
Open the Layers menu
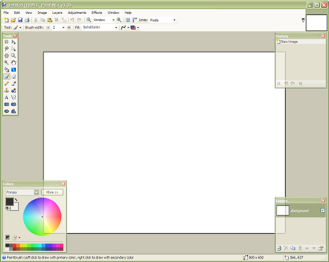click(x=57, y=13)
